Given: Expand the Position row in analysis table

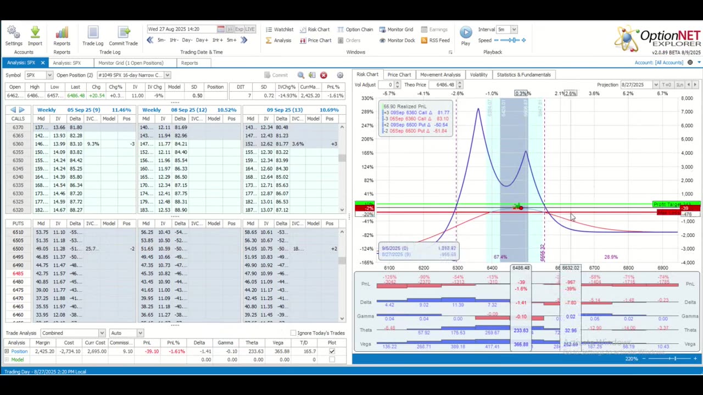Looking at the screenshot, I should tap(7, 351).
